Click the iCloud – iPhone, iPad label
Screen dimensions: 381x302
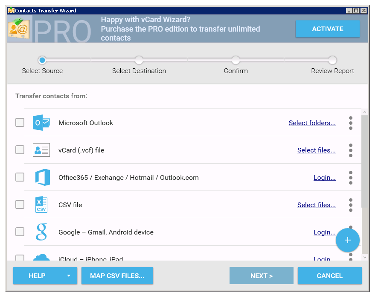coord(90,258)
